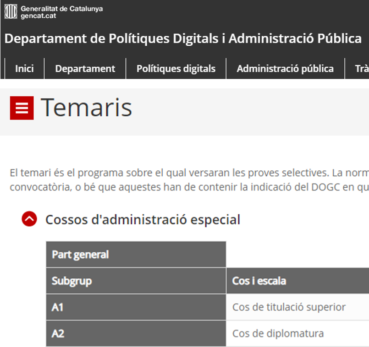Viewport: 369px width, 347px height.
Task: Click the Cossos d'administració especial heading text
Action: tap(143, 219)
